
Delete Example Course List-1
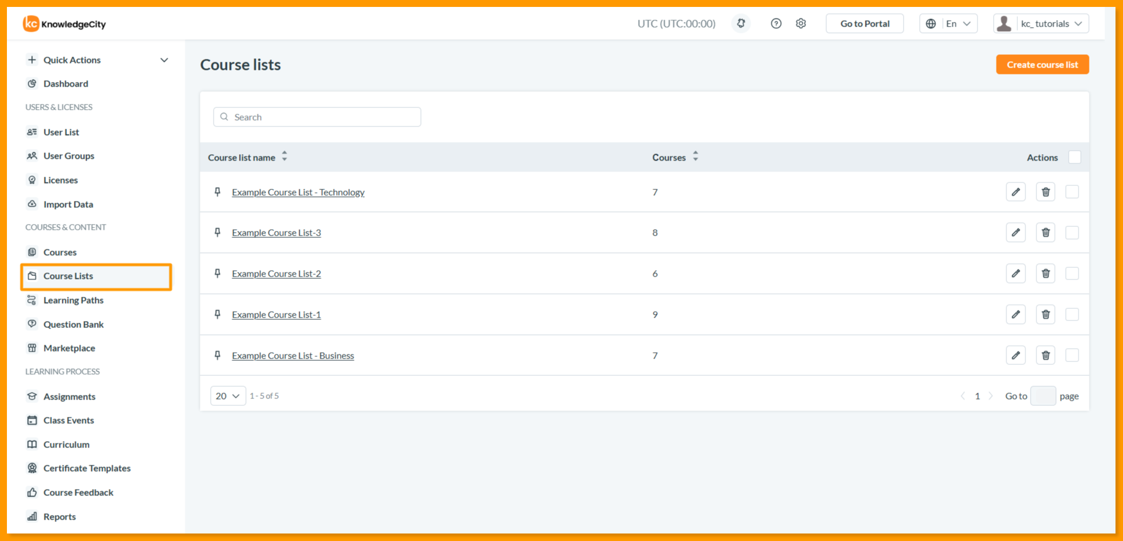[x=1046, y=315]
